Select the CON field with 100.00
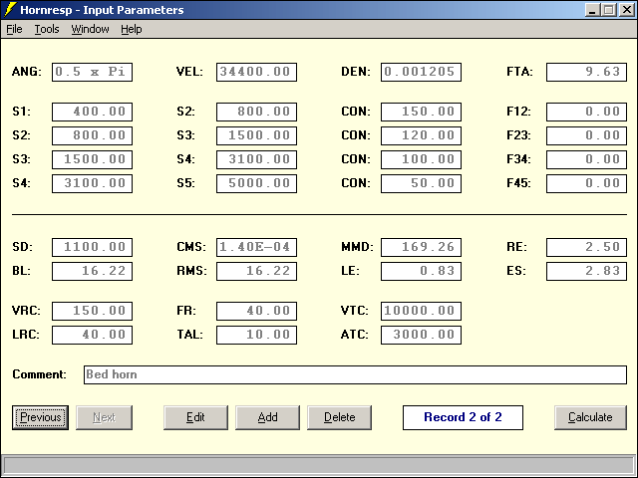This screenshot has width=638, height=478. click(x=421, y=159)
